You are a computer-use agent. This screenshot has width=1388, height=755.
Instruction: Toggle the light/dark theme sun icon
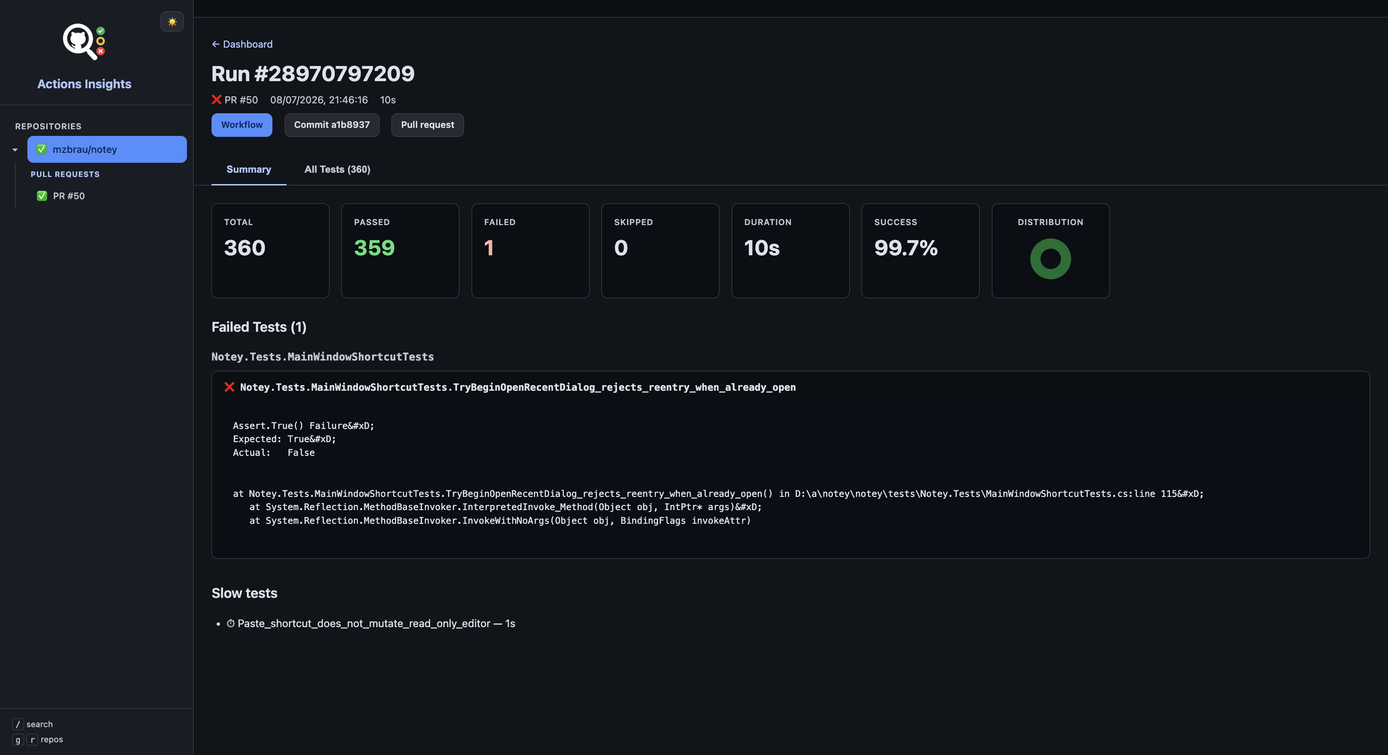point(172,22)
